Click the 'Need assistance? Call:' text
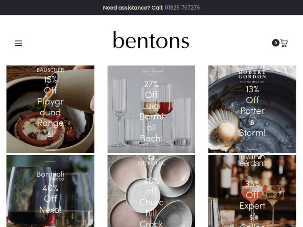The image size is (303, 227). pyautogui.click(x=133, y=8)
